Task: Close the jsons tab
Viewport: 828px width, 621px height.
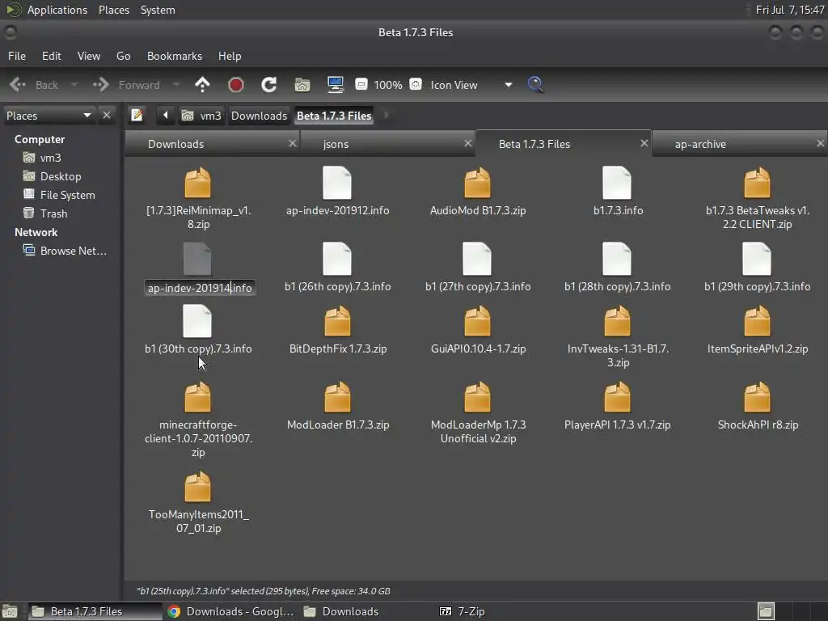Action: 468,143
